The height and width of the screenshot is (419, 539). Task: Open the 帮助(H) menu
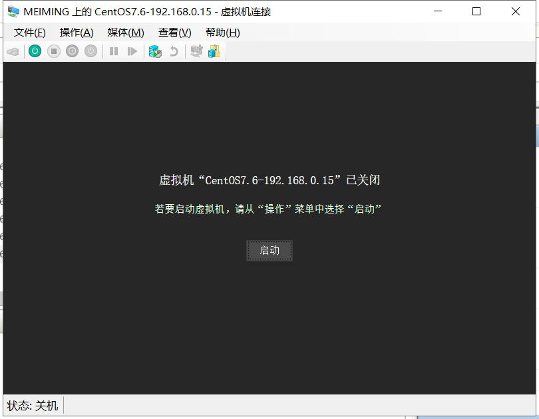click(222, 33)
